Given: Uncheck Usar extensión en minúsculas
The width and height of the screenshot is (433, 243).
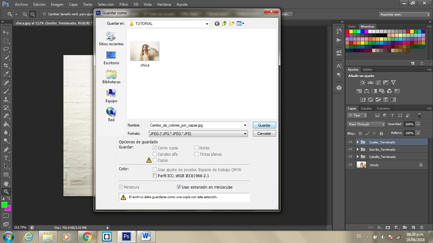Looking at the screenshot, I should pyautogui.click(x=179, y=187).
